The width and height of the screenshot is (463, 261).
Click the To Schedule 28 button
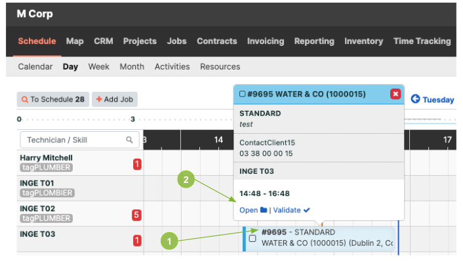click(x=53, y=99)
